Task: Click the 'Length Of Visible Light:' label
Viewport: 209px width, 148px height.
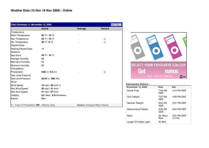Action: 138,122
